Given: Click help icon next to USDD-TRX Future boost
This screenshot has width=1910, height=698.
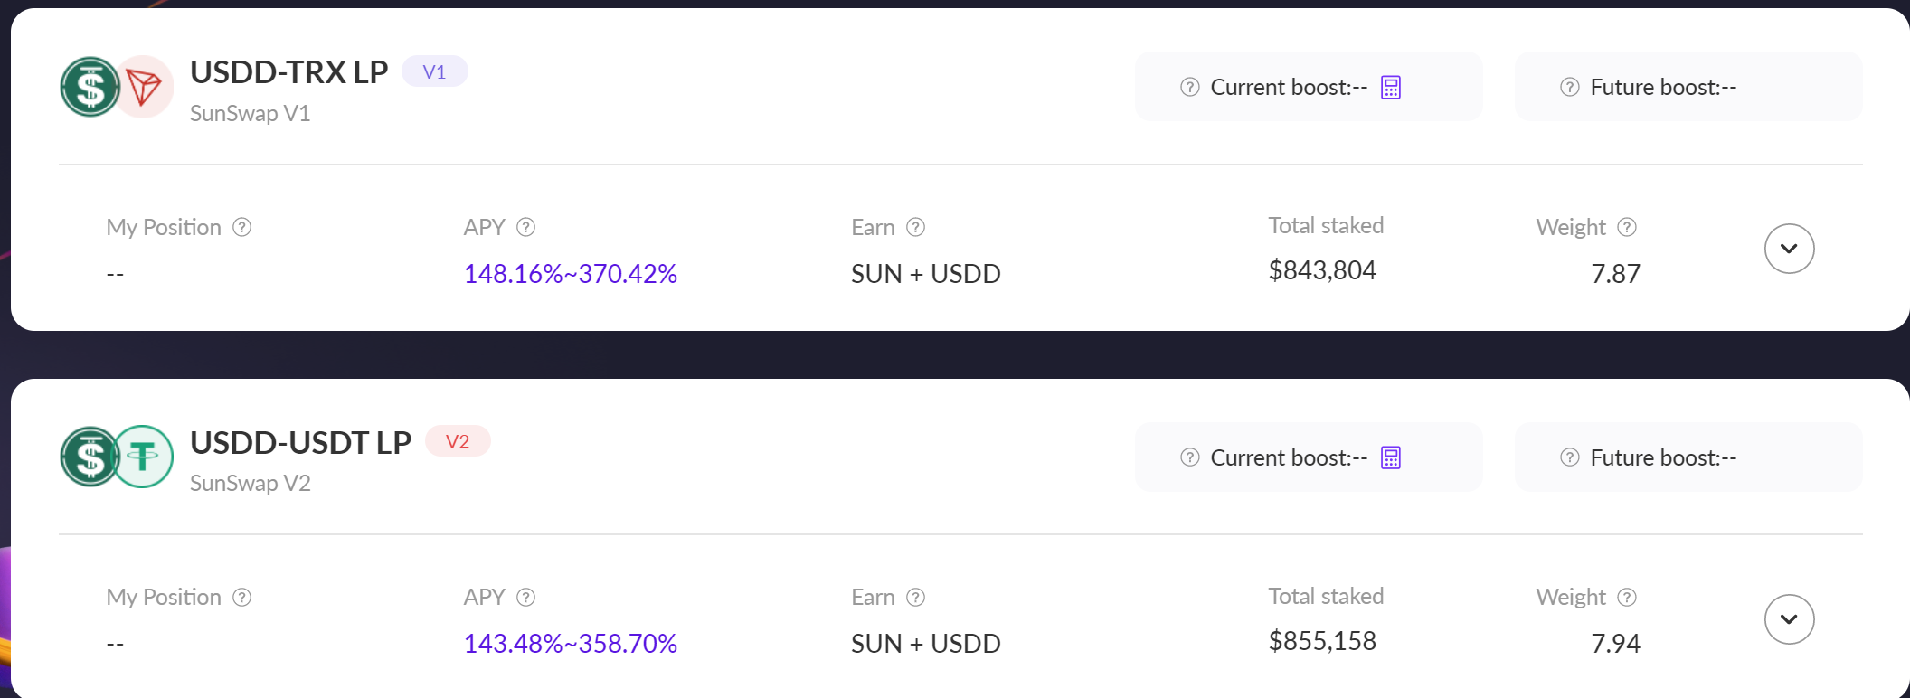Looking at the screenshot, I should pyautogui.click(x=1570, y=88).
